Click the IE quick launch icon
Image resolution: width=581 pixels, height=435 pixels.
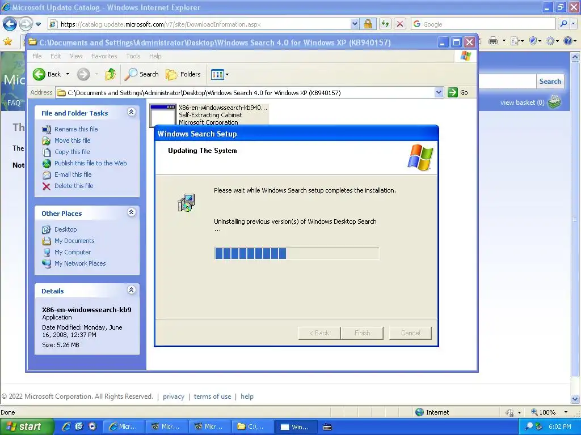click(x=66, y=427)
